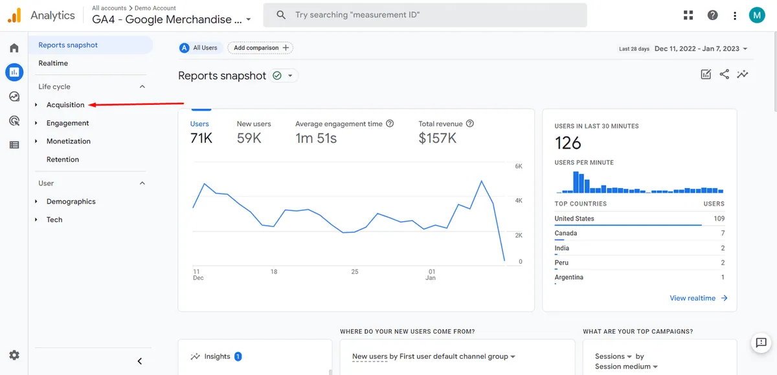
Task: Select the Retention menu item
Action: click(63, 159)
